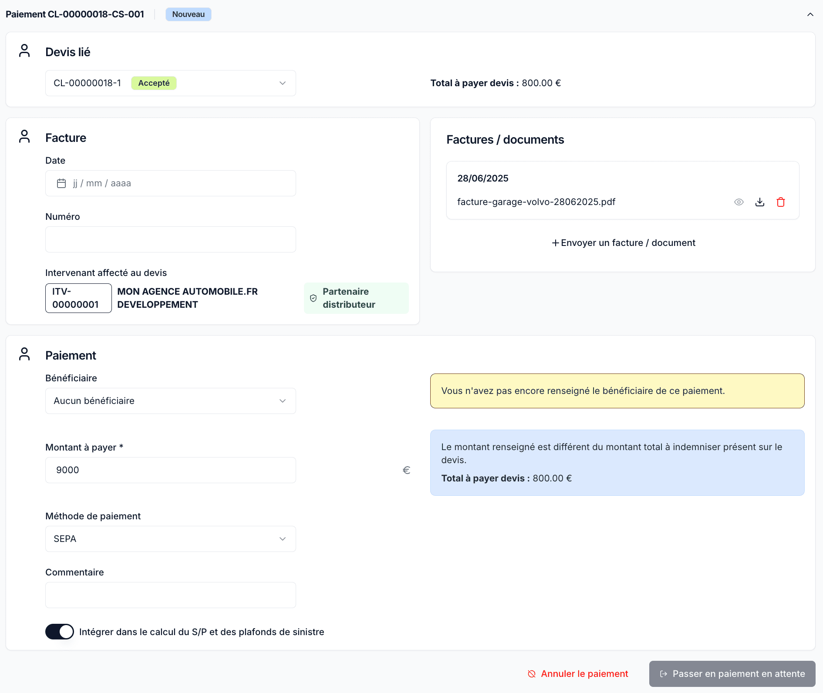Click the person icon beside Devis lié
Screen dimensions: 823x693
pyautogui.click(x=24, y=51)
